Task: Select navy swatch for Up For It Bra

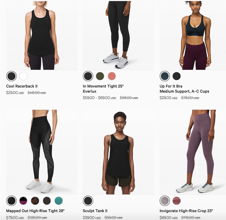Action: tap(165, 76)
